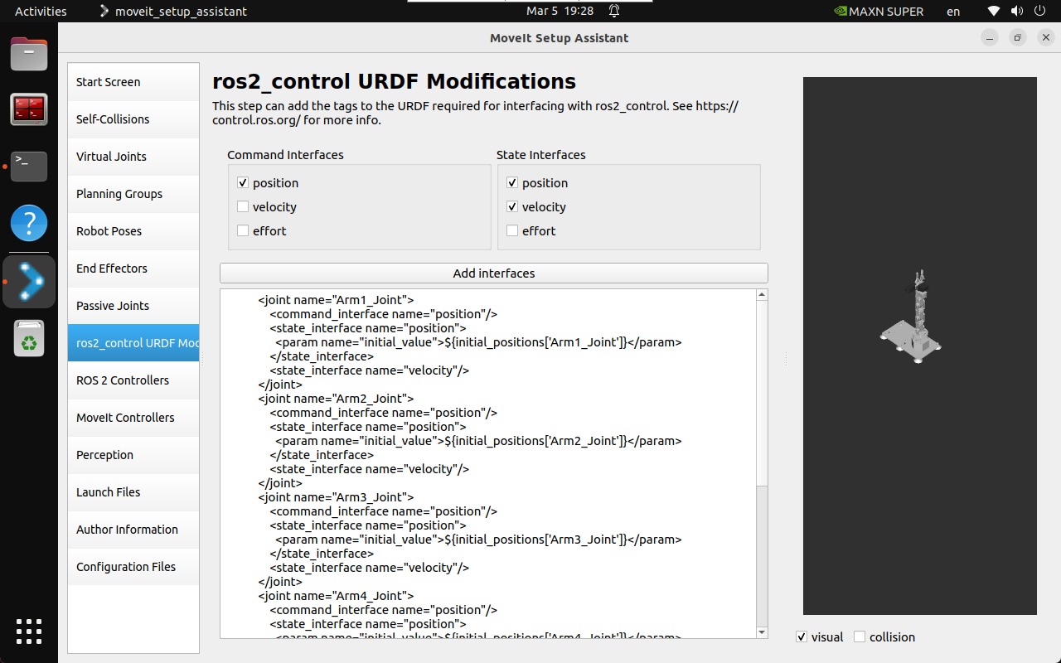Click the Arm2_Joint joint line
The width and height of the screenshot is (1061, 663).
pyautogui.click(x=336, y=399)
